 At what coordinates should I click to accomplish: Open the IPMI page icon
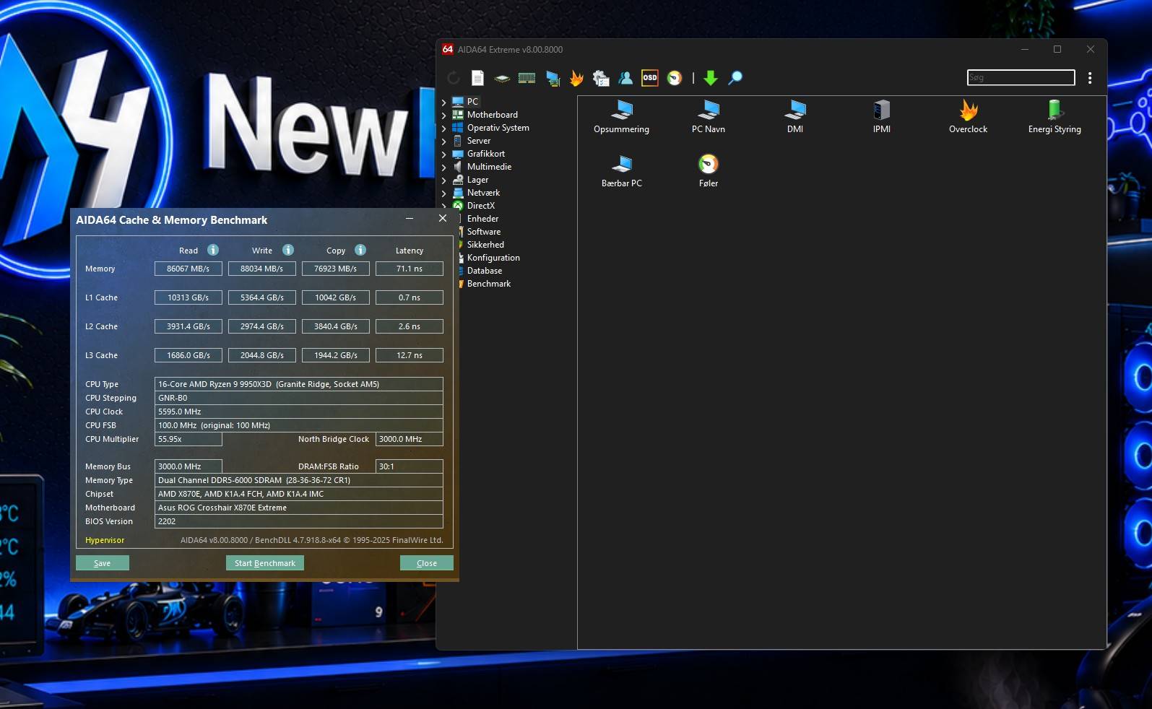[x=882, y=117]
